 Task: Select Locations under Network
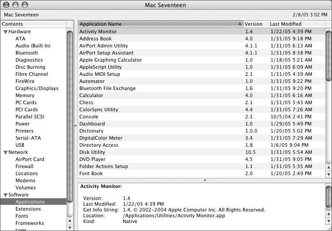[x=27, y=173]
